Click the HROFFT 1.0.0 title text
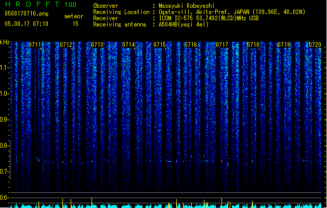327x208 pixels. click(x=41, y=4)
